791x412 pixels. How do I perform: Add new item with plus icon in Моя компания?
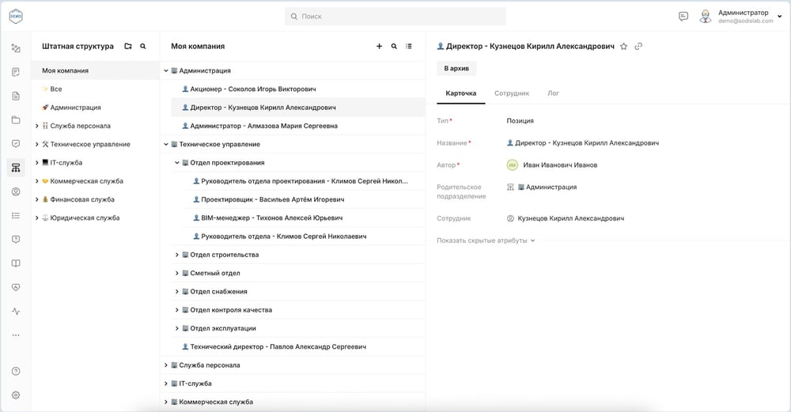click(379, 46)
